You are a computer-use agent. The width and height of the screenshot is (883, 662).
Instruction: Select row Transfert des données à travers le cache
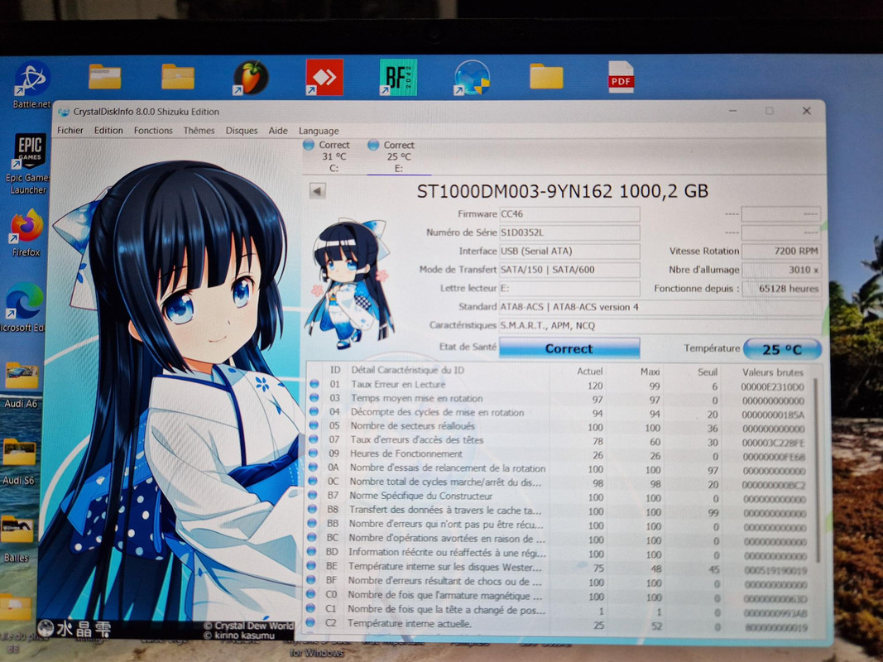click(x=559, y=511)
